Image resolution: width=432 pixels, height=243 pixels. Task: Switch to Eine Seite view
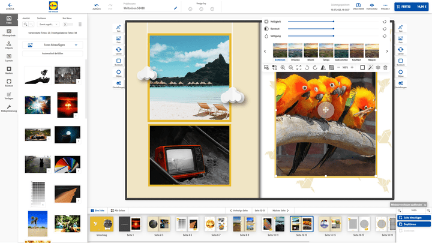tap(98, 211)
